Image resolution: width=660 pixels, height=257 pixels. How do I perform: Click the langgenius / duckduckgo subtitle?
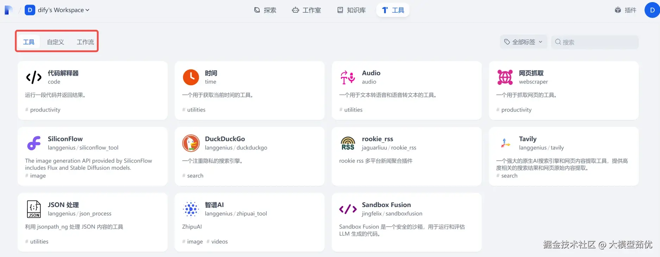(236, 148)
